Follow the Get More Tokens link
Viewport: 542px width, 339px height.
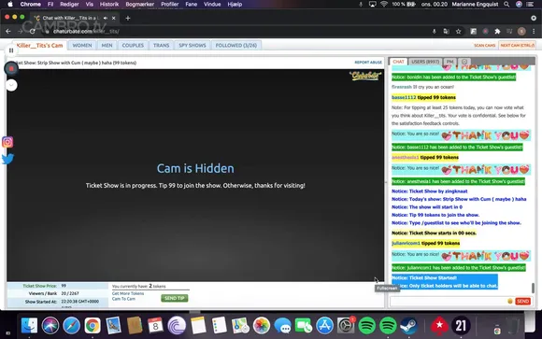pyautogui.click(x=128, y=293)
